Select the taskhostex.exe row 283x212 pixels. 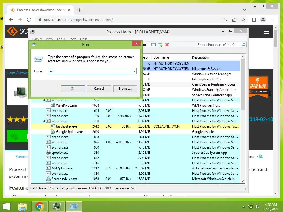point(135,126)
